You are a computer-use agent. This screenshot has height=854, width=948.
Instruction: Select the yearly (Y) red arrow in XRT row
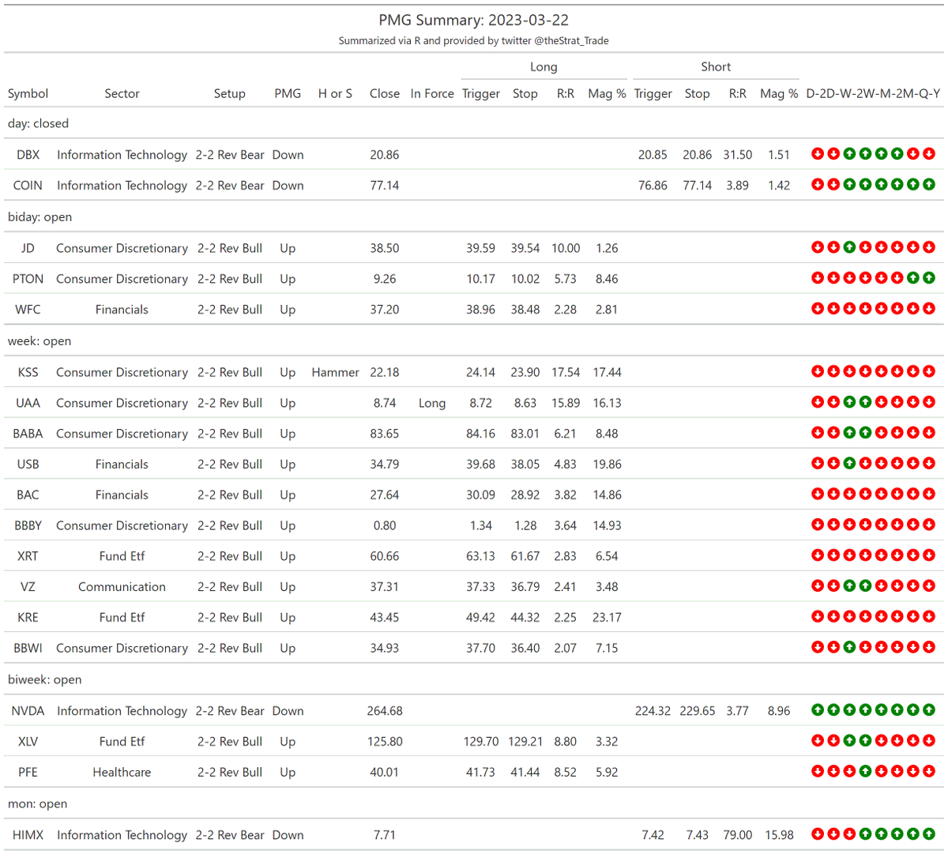click(929, 555)
